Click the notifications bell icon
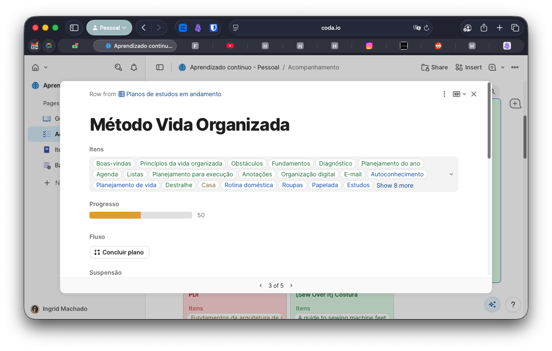 (134, 67)
